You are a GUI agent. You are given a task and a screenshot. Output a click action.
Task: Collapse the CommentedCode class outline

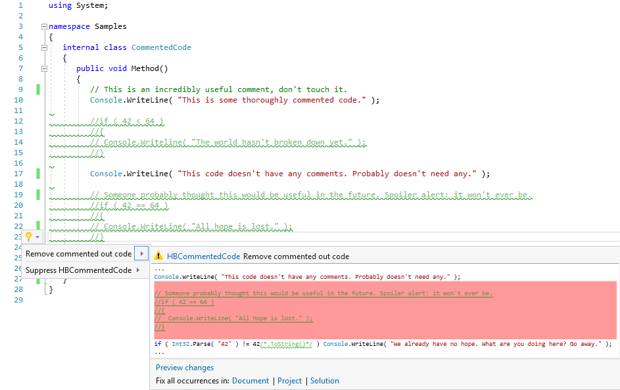click(x=44, y=47)
